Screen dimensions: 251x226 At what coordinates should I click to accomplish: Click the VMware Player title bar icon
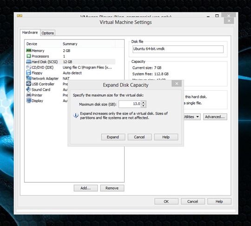(x=20, y=16)
